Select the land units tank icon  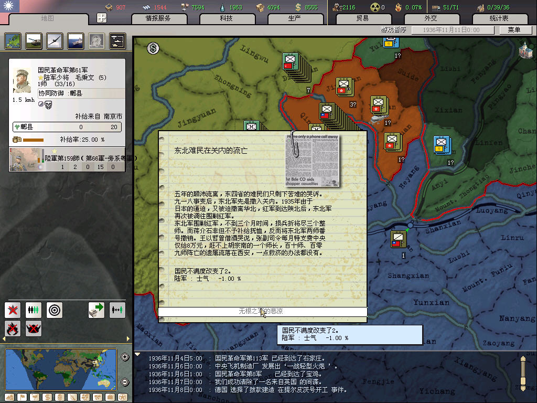34,41
